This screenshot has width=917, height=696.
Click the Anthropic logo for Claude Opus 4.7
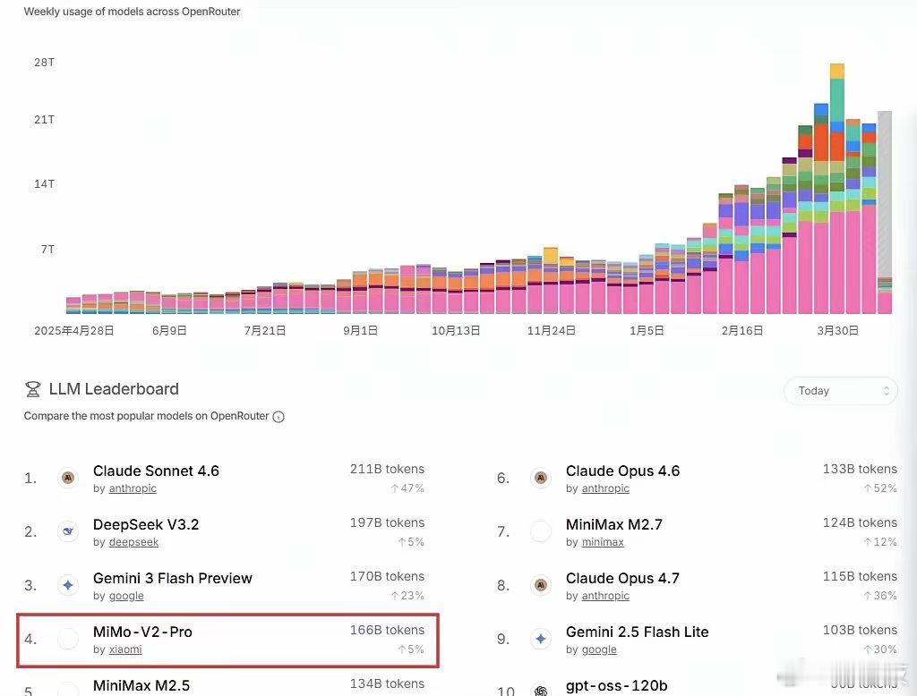pos(541,586)
